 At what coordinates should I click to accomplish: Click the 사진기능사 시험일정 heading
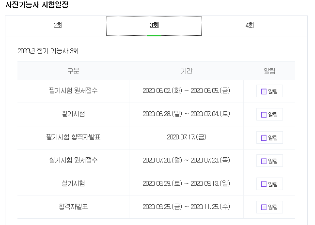[x=37, y=4]
